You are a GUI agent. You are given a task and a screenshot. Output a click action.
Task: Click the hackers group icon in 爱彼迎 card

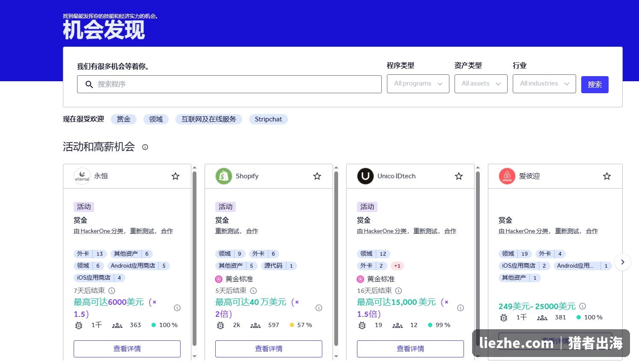pos(542,318)
